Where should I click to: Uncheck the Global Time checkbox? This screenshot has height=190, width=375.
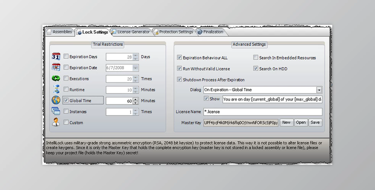66,100
